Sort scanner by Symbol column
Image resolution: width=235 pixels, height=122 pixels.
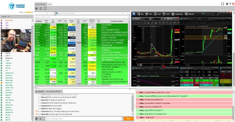point(39,21)
